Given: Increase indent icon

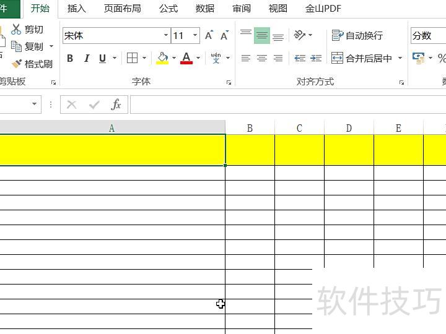Looking at the screenshot, I should [x=316, y=58].
